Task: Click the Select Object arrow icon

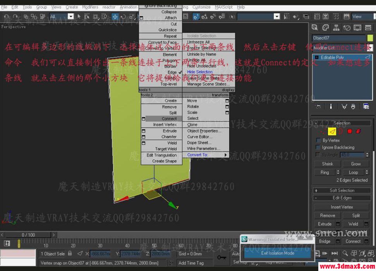Action: (x=79, y=17)
